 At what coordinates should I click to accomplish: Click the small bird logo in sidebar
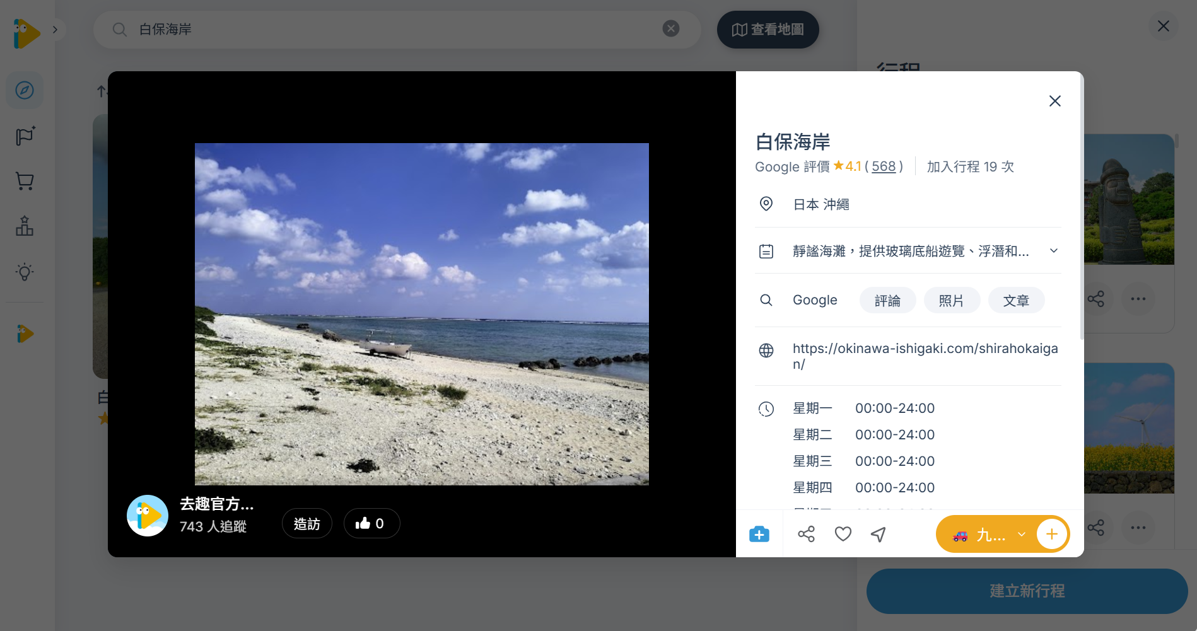25,333
